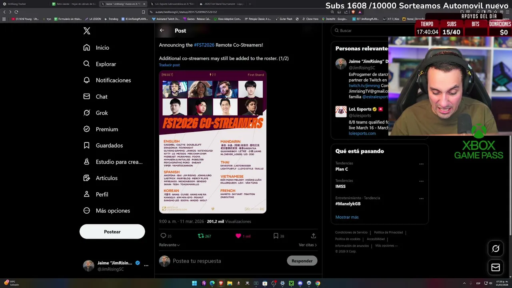Open the FST2026 Co-Streamers image
Viewport: 512px width, 288px height.
click(x=212, y=142)
